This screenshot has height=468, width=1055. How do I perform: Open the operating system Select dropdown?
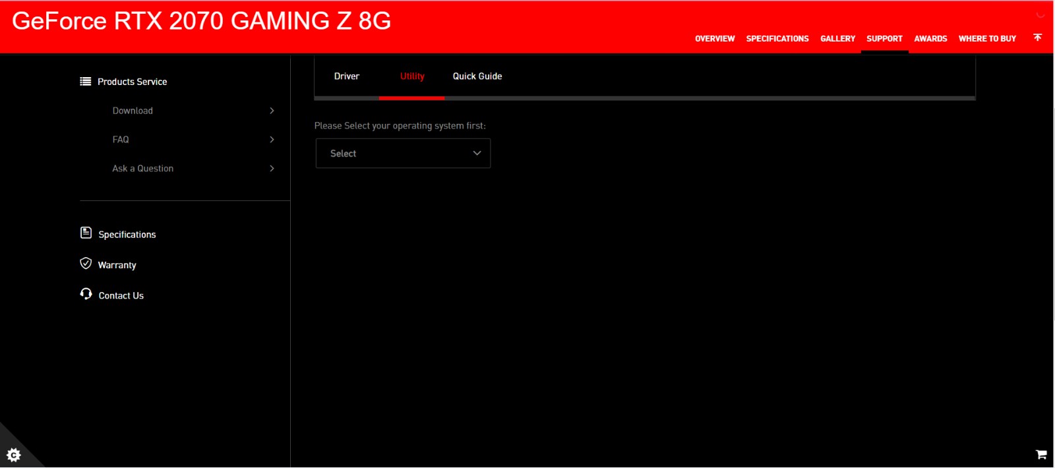point(403,154)
